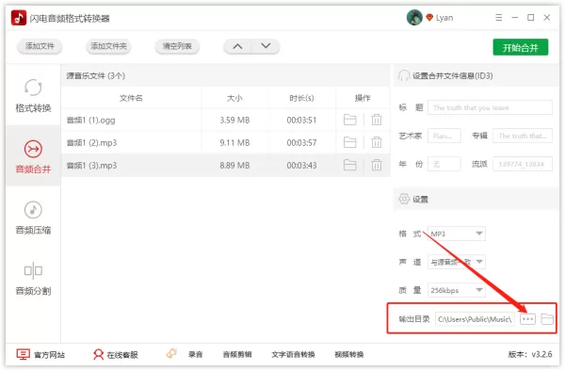Open 视频转换 video conversion tool
This screenshot has height=371, width=565.
[x=349, y=354]
